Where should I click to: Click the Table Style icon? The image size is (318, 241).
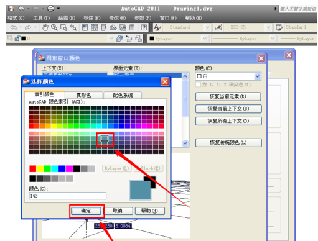click(x=279, y=27)
